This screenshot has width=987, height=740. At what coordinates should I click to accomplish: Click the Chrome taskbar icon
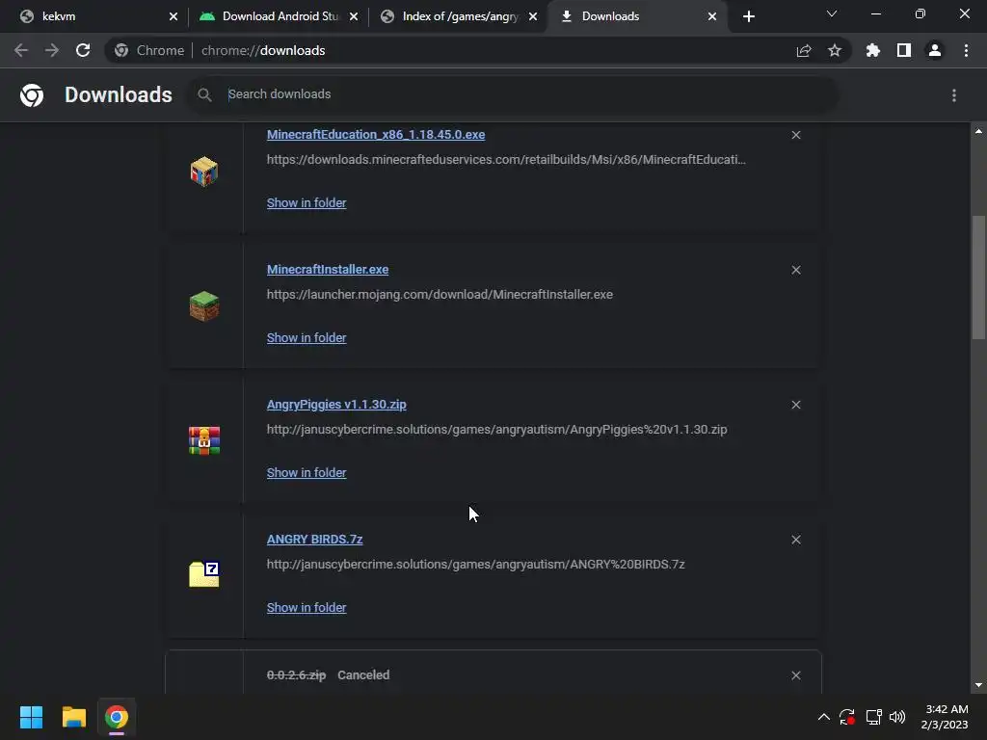click(x=117, y=717)
